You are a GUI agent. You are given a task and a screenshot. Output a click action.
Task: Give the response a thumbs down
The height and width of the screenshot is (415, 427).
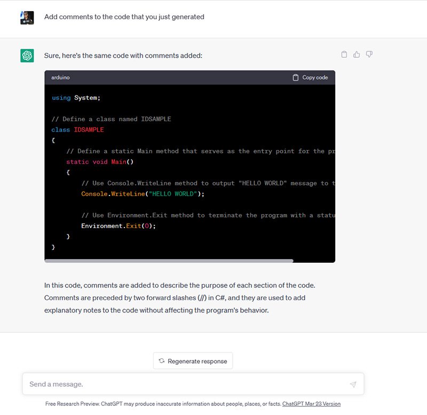click(x=369, y=54)
